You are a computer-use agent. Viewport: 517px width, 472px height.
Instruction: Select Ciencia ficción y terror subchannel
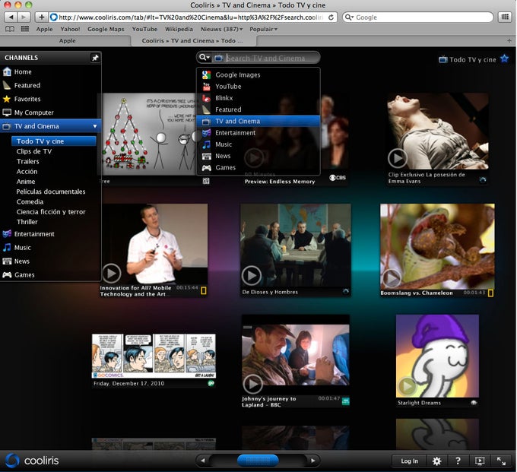click(x=51, y=212)
